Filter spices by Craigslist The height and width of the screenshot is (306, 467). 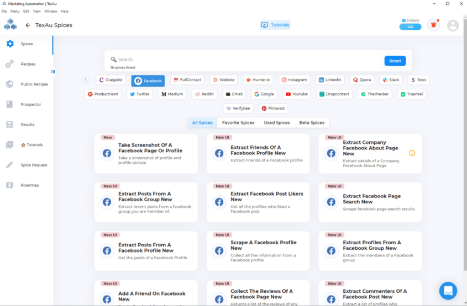[x=111, y=79]
